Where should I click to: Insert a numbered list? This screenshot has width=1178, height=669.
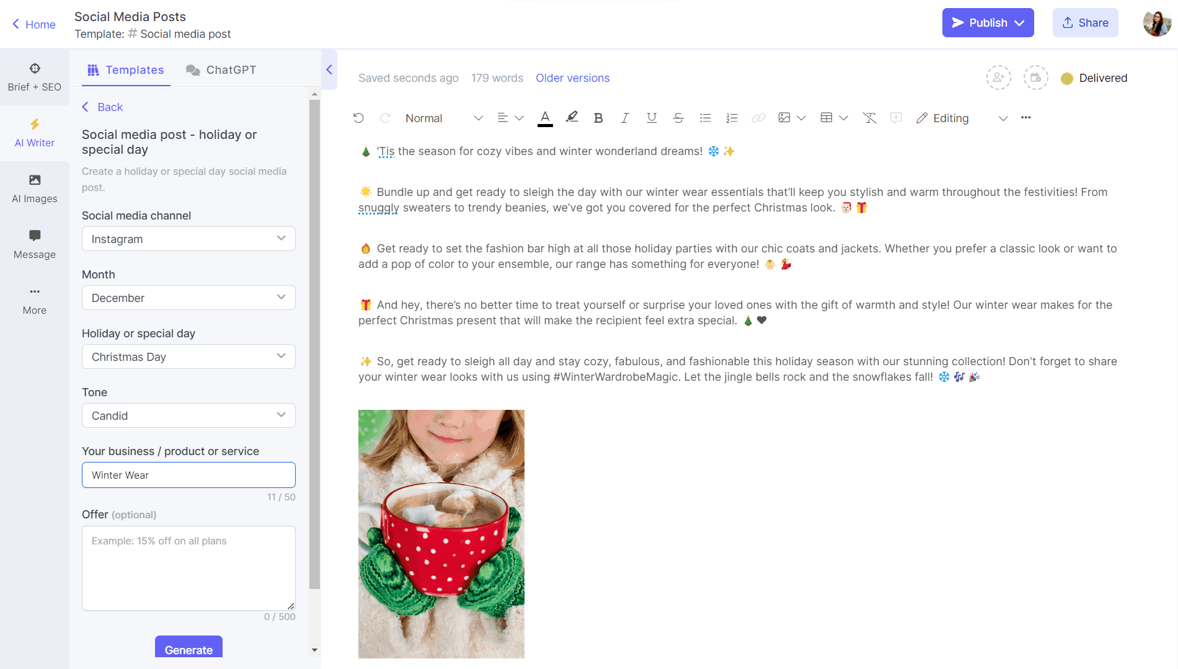click(732, 118)
